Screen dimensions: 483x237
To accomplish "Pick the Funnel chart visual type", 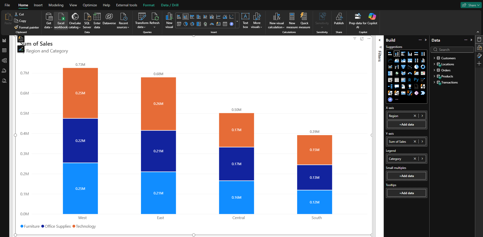I will pos(403,67).
